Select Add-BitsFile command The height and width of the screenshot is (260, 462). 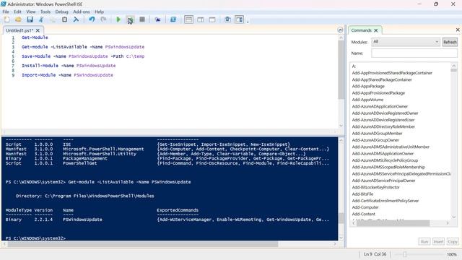click(362, 194)
